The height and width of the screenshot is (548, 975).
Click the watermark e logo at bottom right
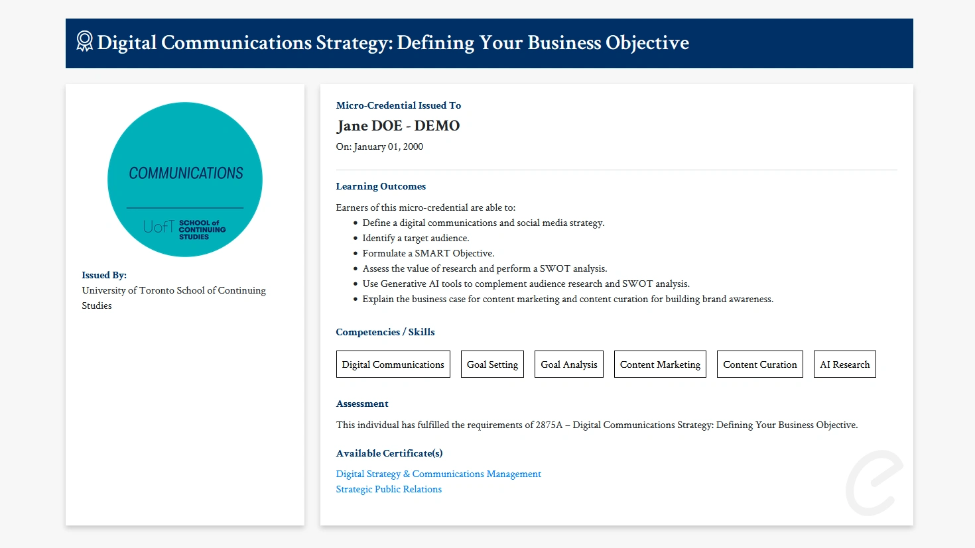click(x=874, y=483)
